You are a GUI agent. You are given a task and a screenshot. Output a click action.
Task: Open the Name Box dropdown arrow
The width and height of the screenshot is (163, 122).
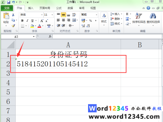34,37
